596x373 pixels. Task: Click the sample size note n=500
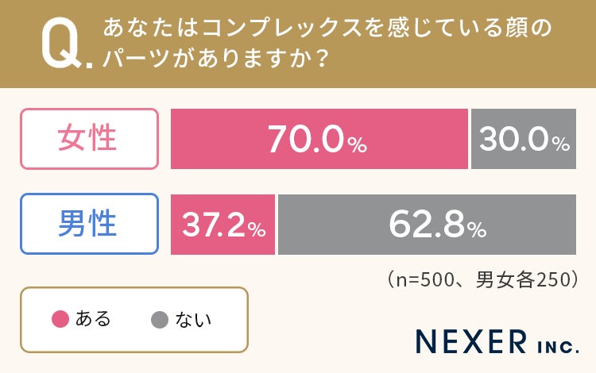click(482, 279)
